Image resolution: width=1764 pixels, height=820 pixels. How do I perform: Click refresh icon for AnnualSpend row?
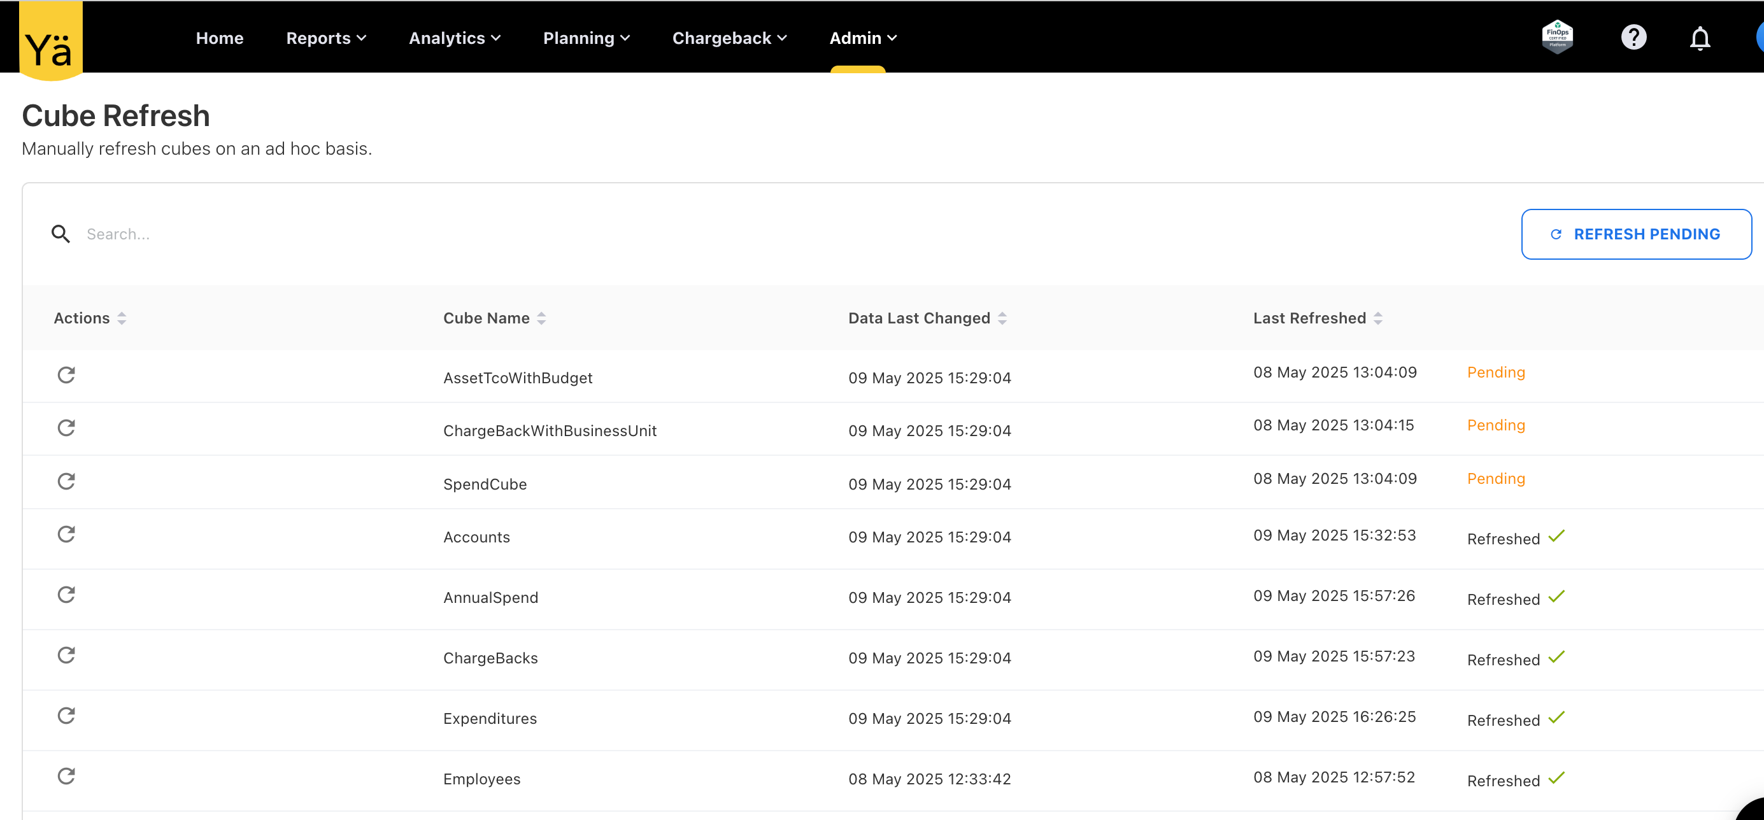tap(66, 594)
